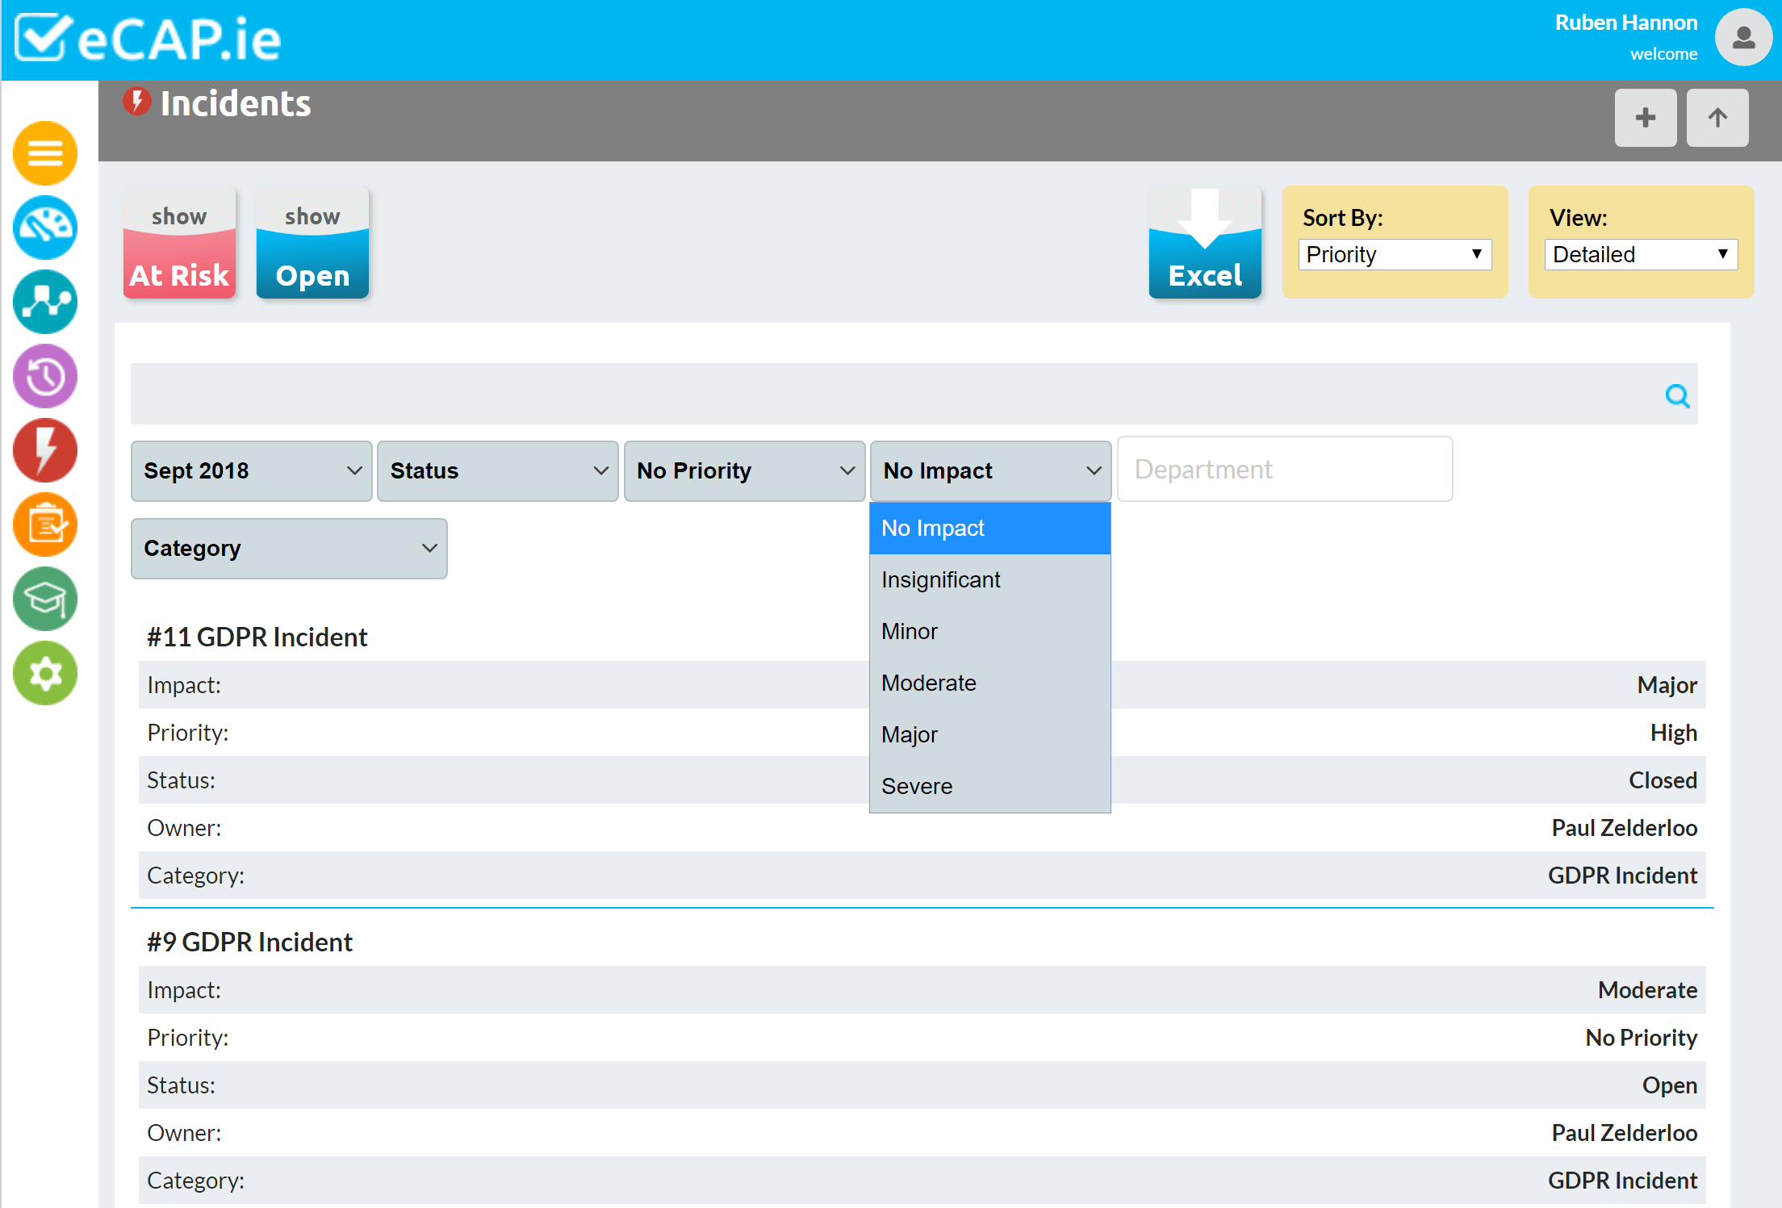
Task: Open the green gear settings icon
Action: [45, 673]
